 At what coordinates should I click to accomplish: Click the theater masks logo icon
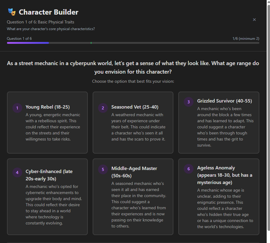[x=12, y=12]
